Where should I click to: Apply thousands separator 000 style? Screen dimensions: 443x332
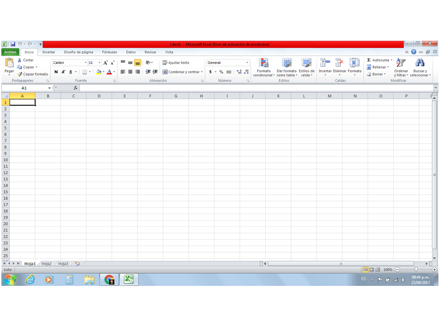point(229,72)
